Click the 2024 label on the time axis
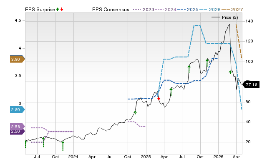The image size is (267, 159). (73, 157)
